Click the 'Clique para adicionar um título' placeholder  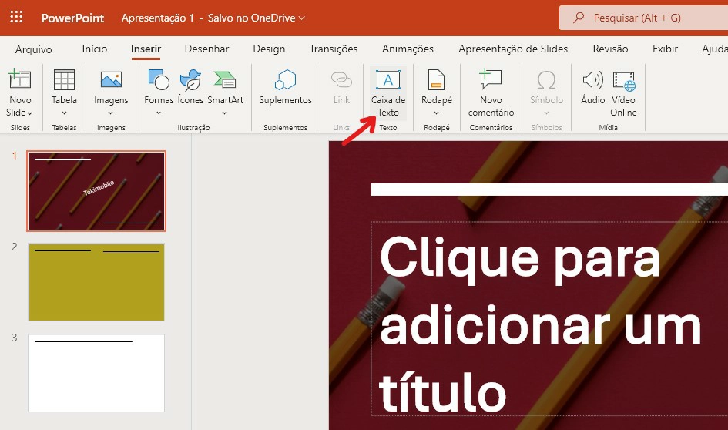tap(549, 318)
